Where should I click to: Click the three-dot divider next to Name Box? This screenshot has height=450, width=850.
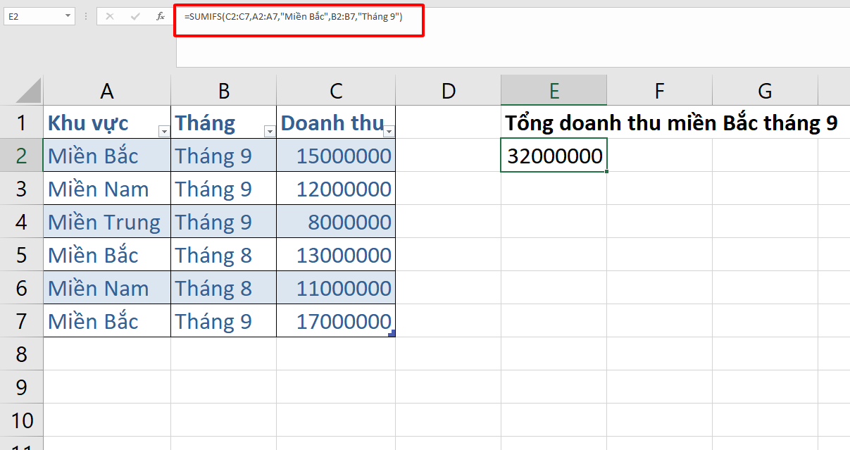(85, 15)
